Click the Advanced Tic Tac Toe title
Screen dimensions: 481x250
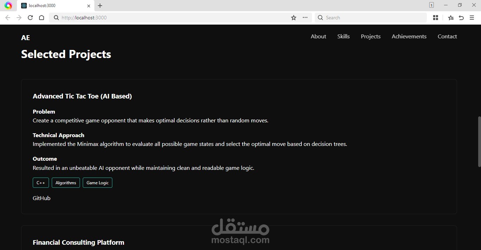82,96
